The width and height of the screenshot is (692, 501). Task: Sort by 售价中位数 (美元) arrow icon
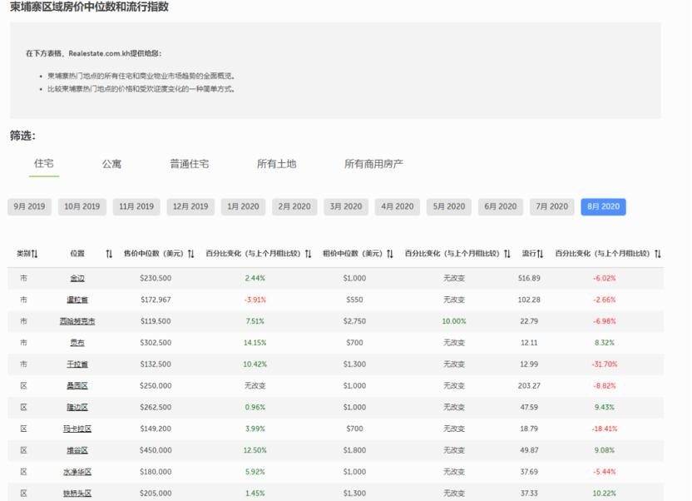[x=191, y=253]
